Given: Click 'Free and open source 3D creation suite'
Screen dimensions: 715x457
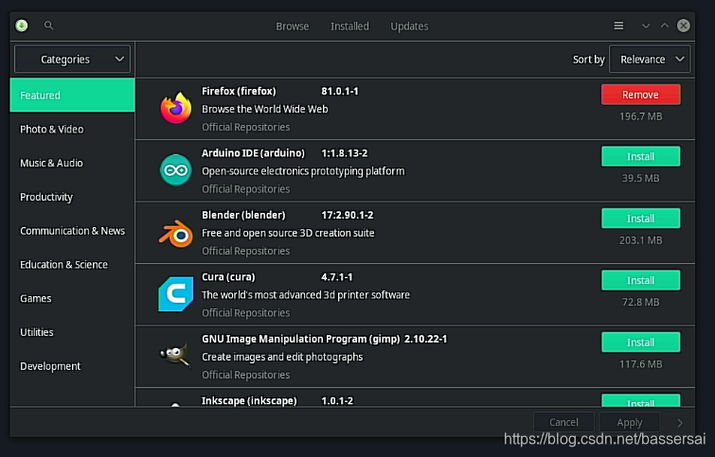Looking at the screenshot, I should pos(288,234).
